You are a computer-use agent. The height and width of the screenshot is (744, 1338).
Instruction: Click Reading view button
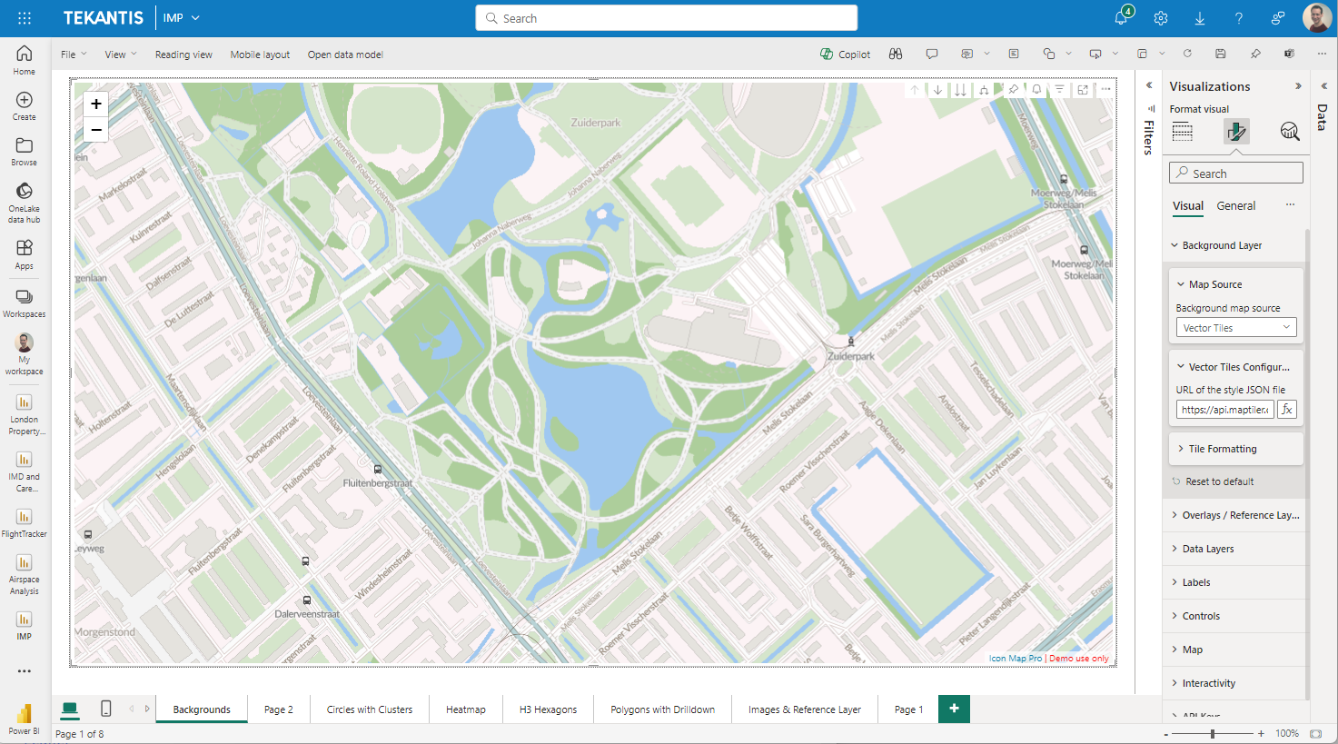(x=183, y=55)
